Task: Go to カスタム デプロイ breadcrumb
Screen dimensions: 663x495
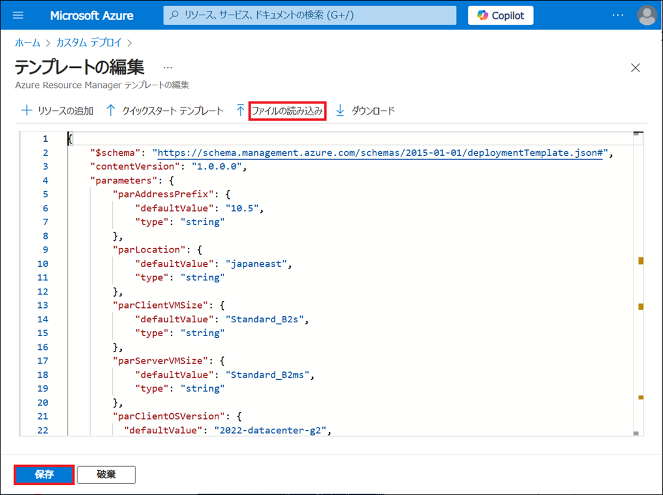Action: pos(89,43)
